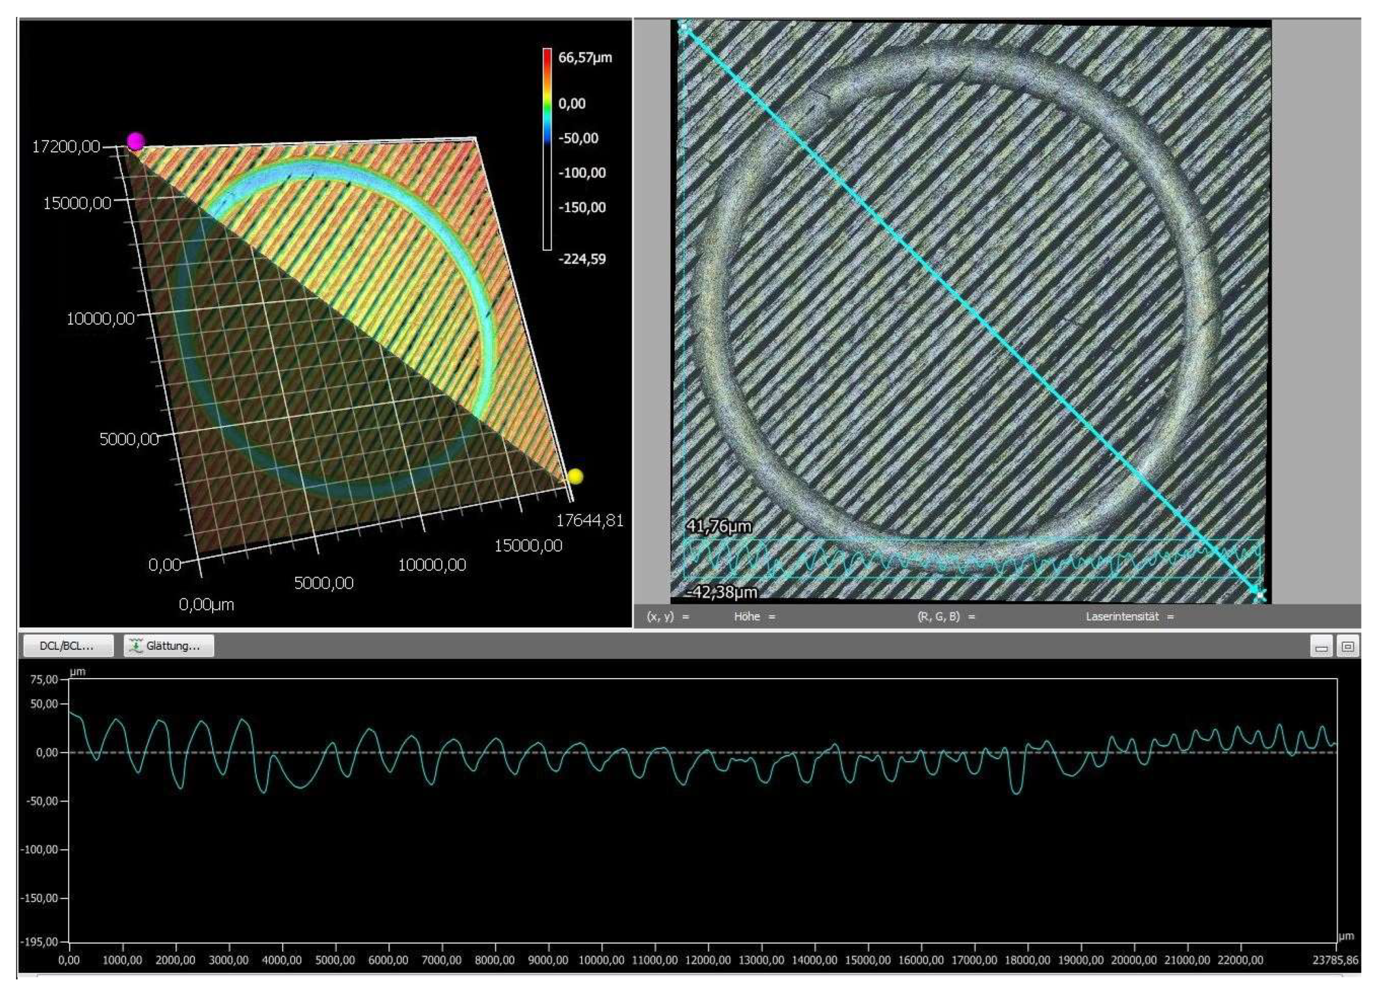Select the top-left profile line endpoint handle
This screenshot has width=1376, height=989.
(684, 27)
